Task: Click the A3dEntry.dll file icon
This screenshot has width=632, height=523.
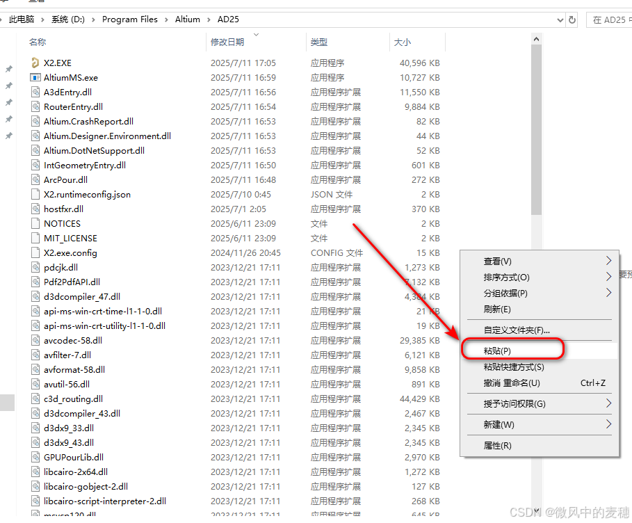Action: 35,92
